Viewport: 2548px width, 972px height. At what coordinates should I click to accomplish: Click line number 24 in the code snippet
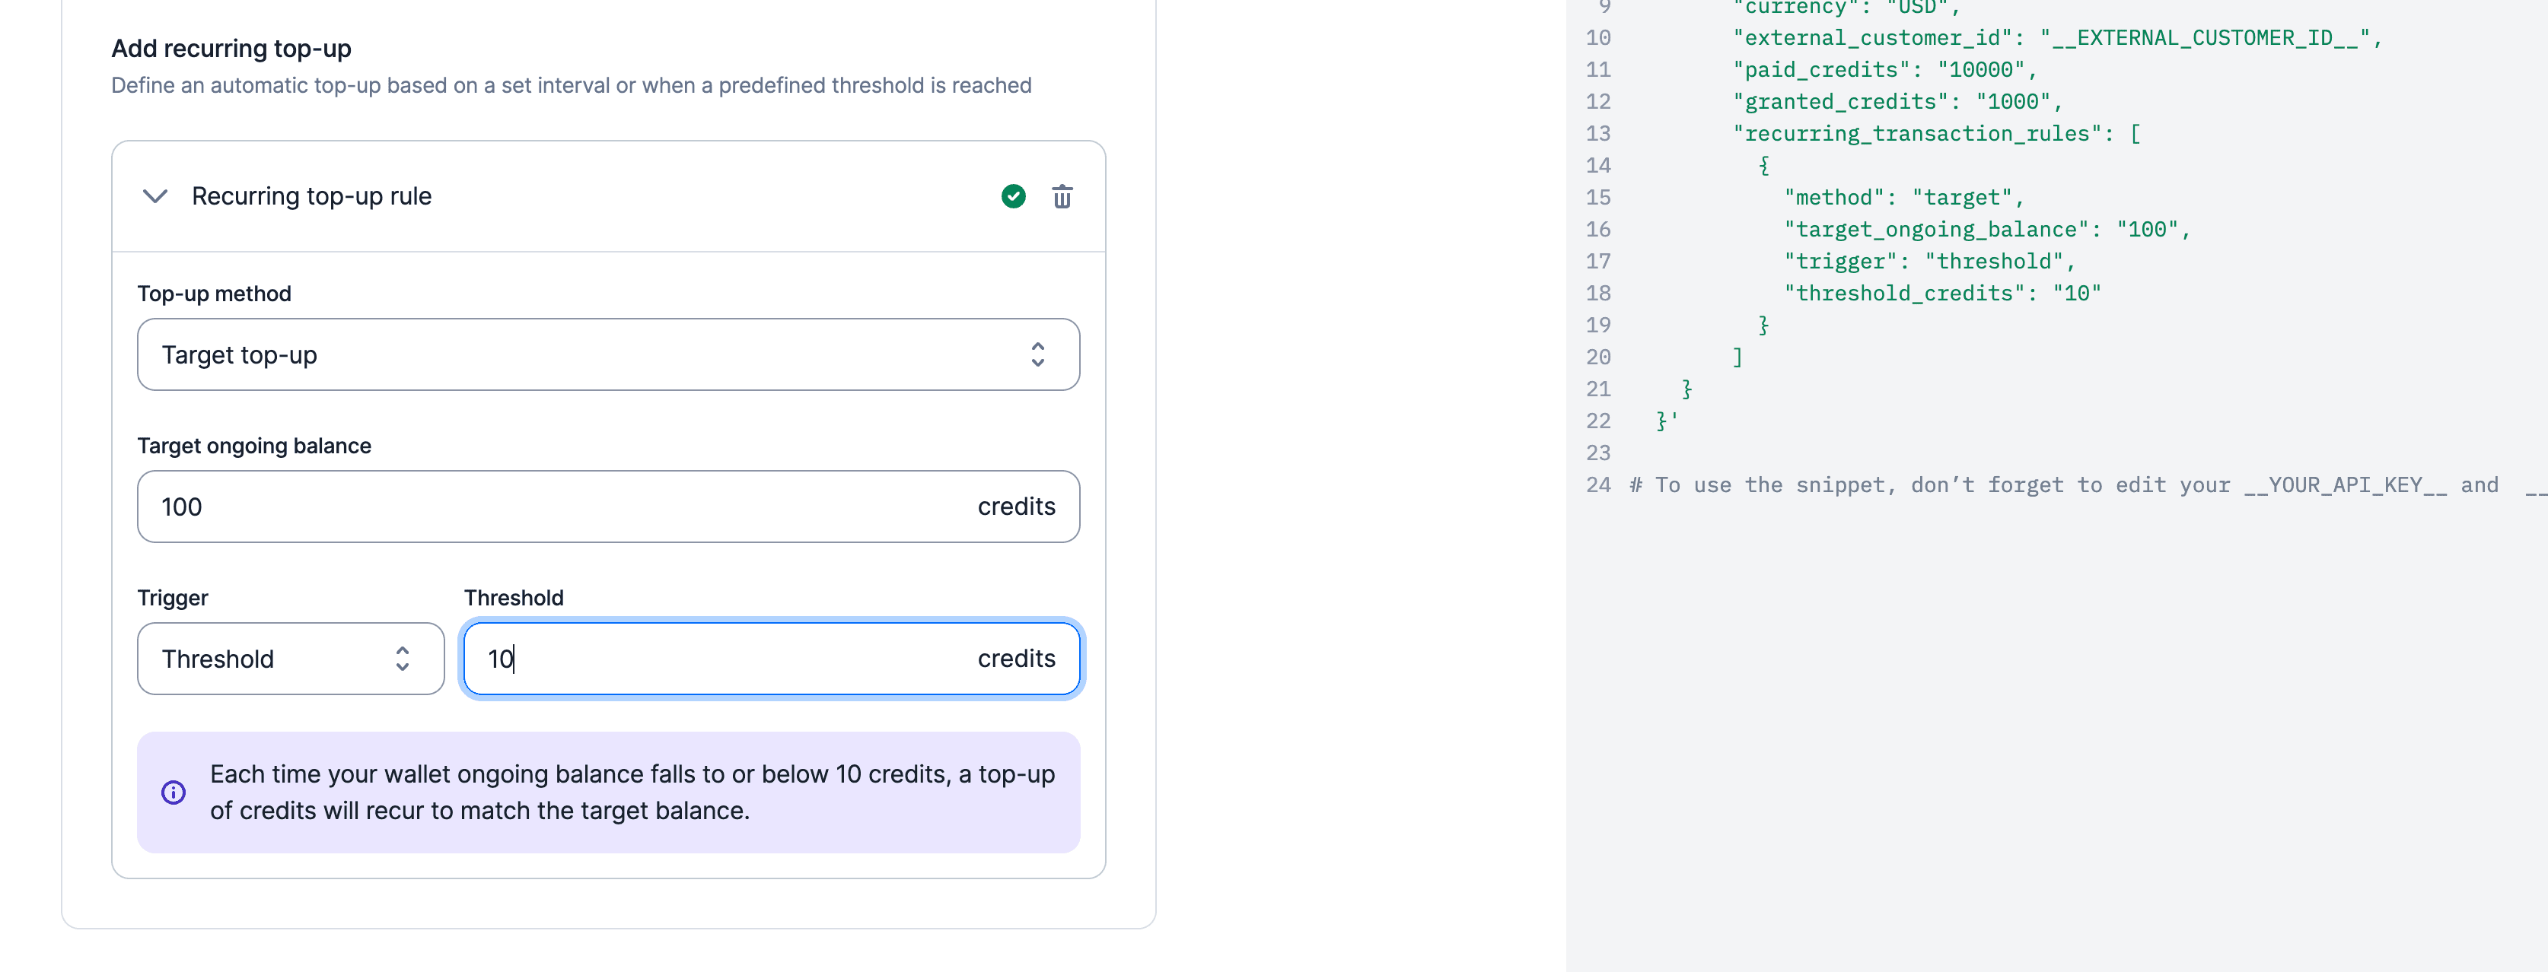(1597, 485)
